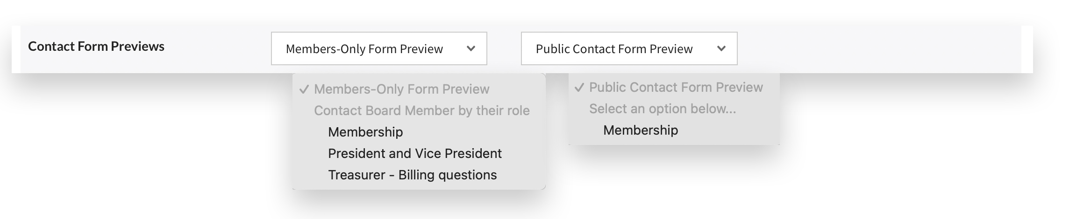Click the chevron arrow on Members-Only Form Preview
The width and height of the screenshot is (1091, 219).
point(471,48)
